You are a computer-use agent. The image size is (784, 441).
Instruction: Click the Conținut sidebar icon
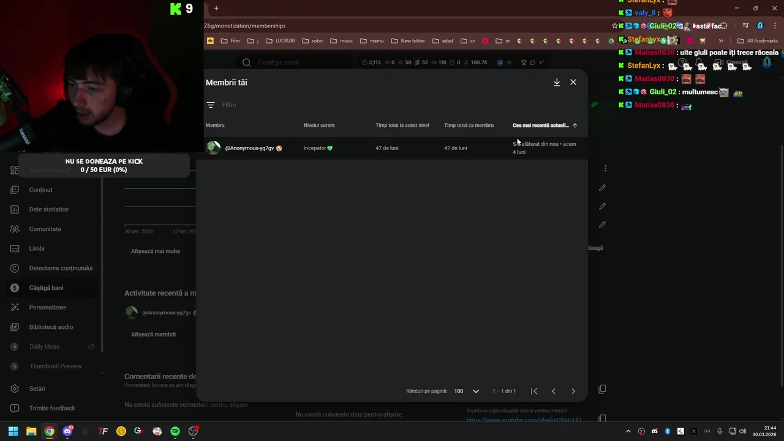(x=15, y=190)
